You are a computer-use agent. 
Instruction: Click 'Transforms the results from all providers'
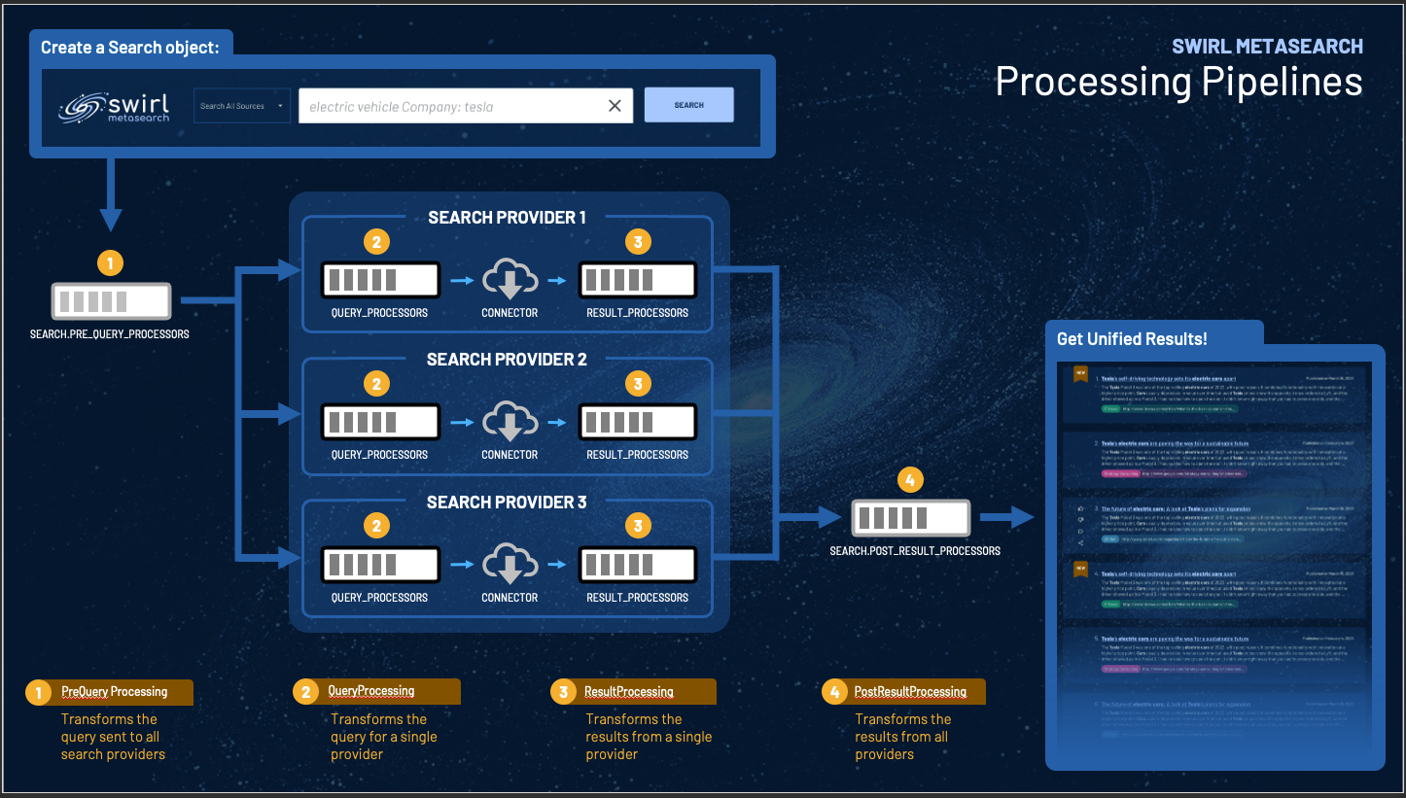903,737
